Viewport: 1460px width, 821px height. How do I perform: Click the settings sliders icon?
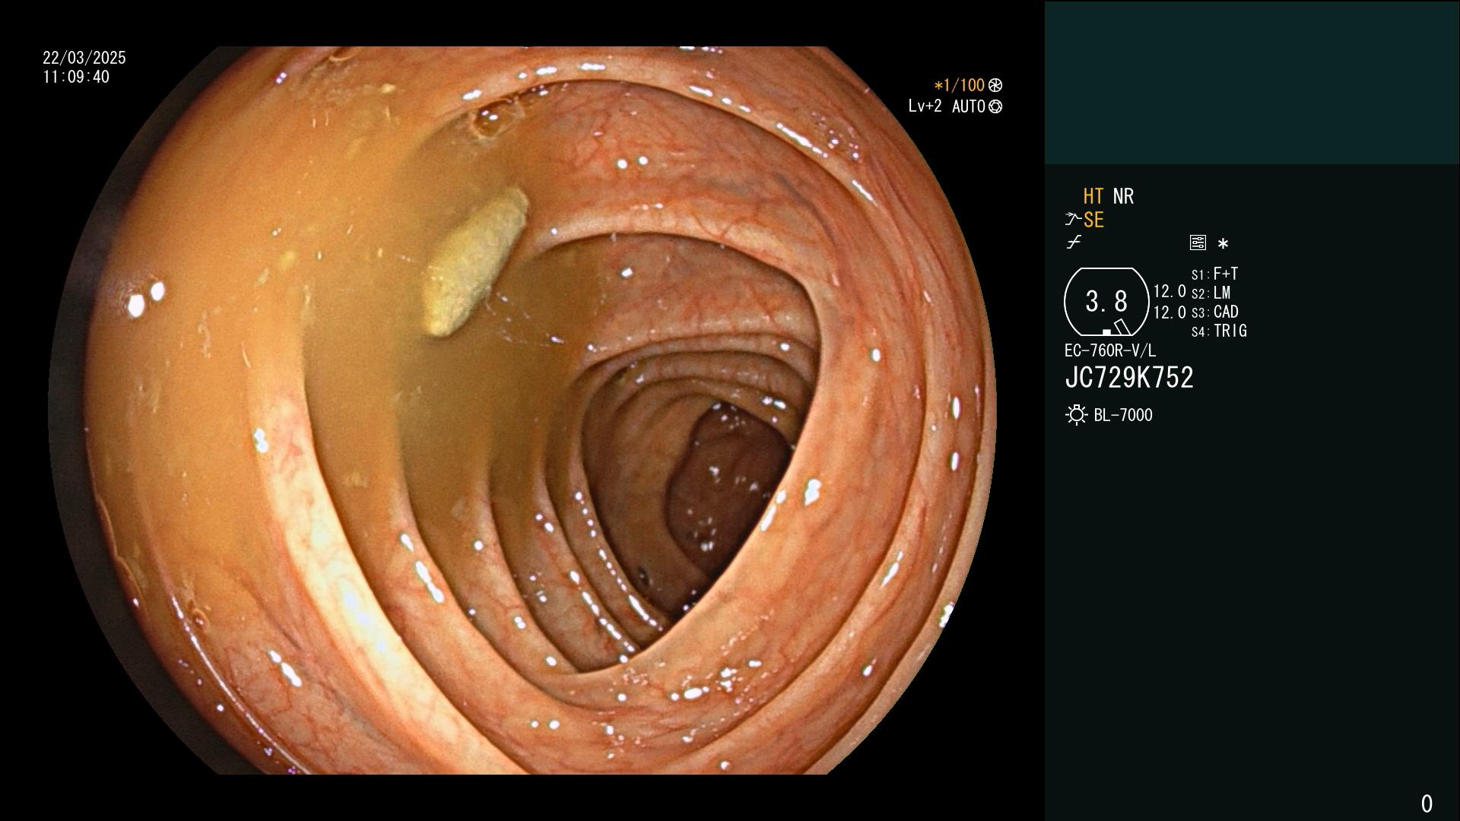point(1198,243)
